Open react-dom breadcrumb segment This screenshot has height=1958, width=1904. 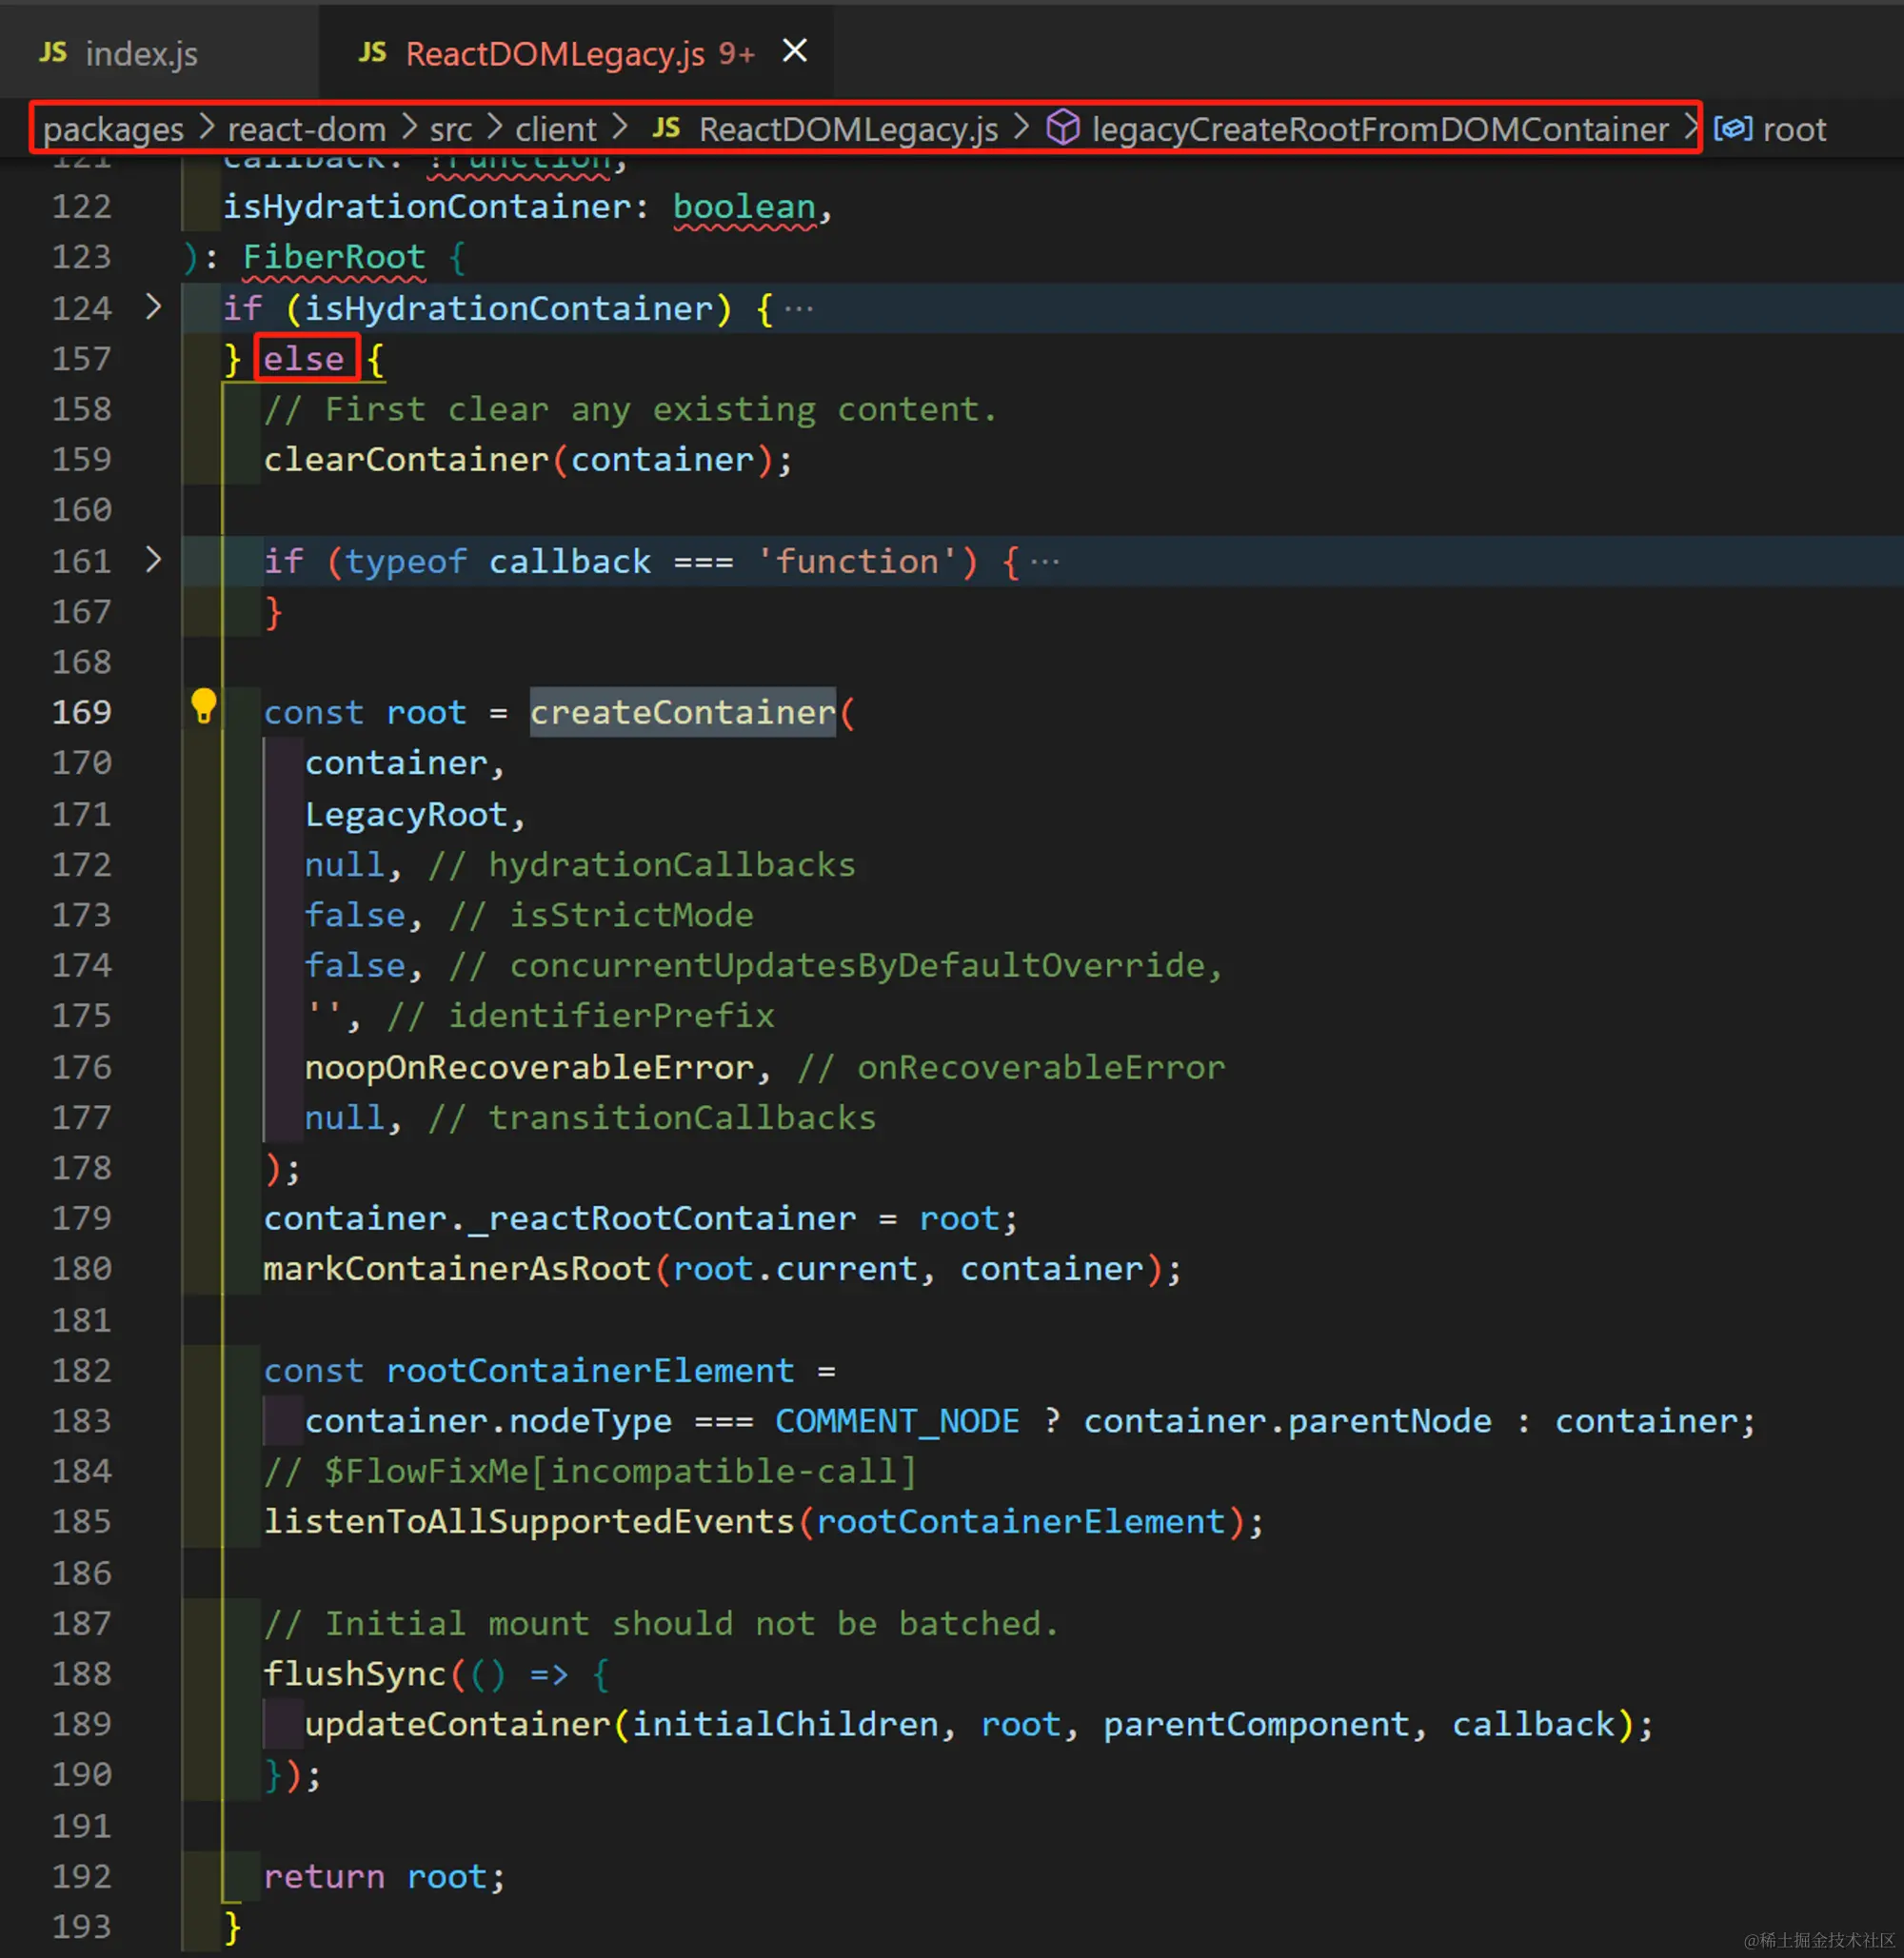[x=306, y=129]
